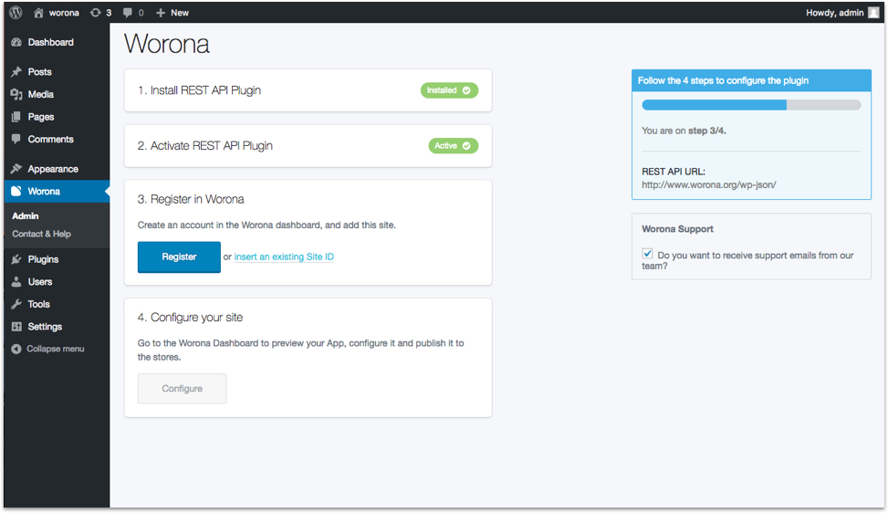Open the Plugins menu label

(x=43, y=259)
